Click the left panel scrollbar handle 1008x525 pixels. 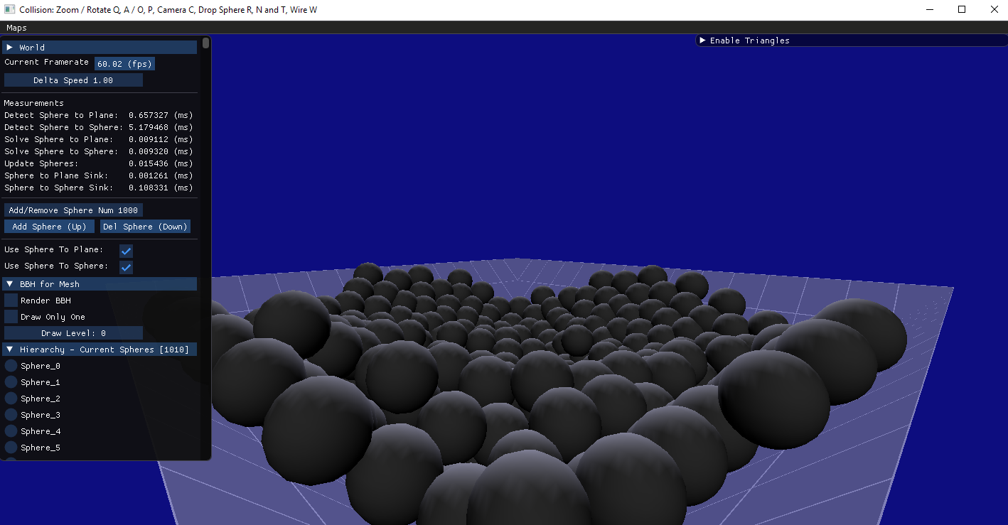tap(206, 43)
